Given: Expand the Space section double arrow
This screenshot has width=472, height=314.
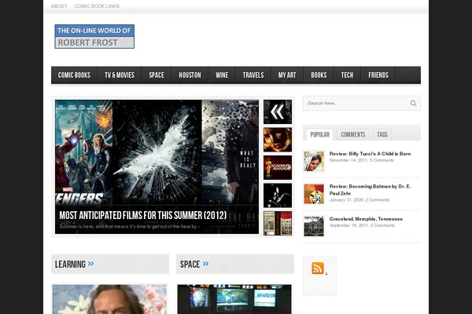Looking at the screenshot, I should (x=205, y=264).
